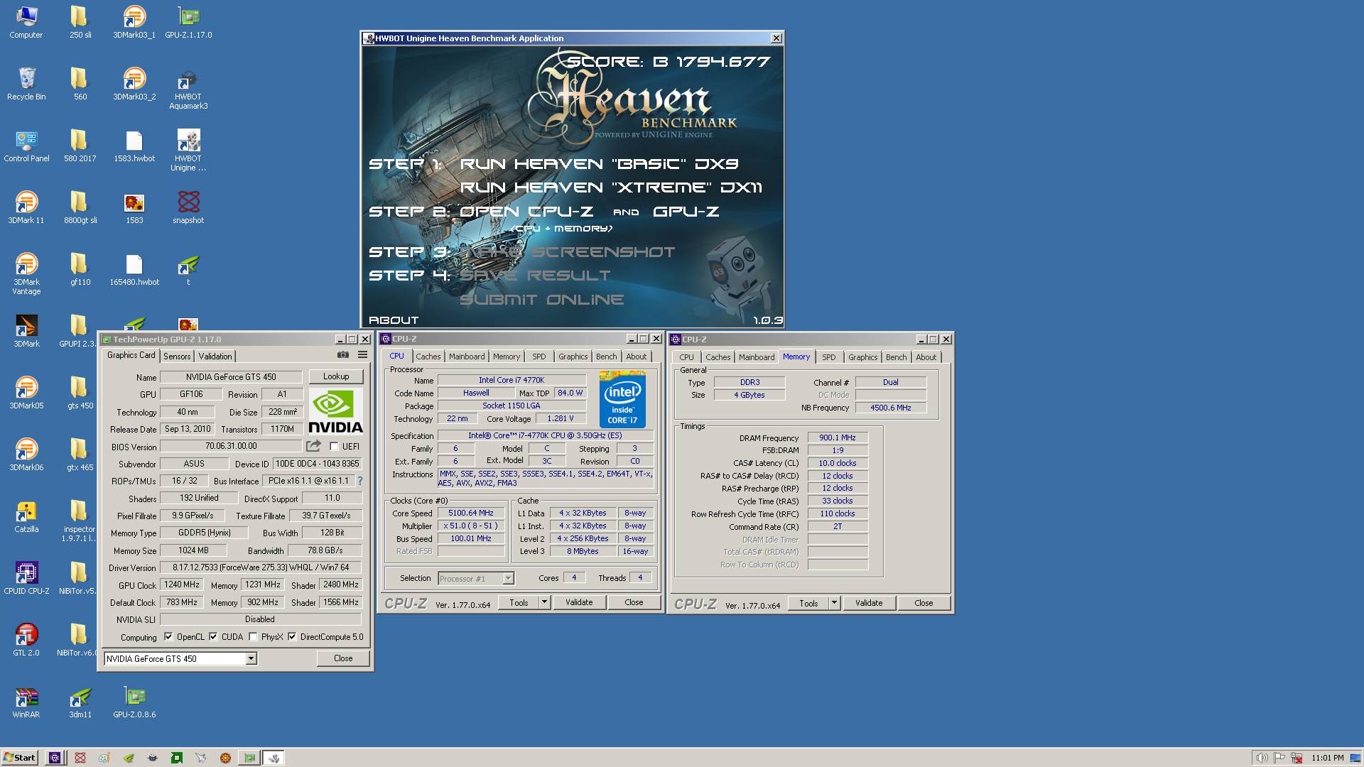Screen dimensions: 1364x767
Task: Open the Tools dropdown arrow in CPU tab window
Action: [544, 602]
